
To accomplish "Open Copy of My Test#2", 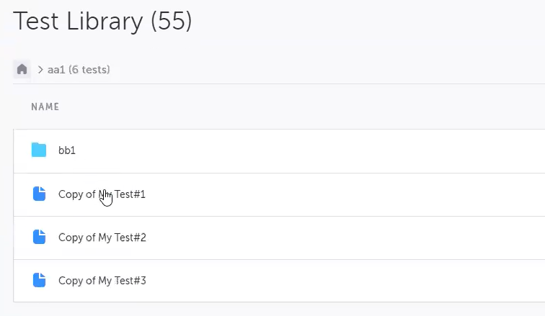I will [x=102, y=238].
